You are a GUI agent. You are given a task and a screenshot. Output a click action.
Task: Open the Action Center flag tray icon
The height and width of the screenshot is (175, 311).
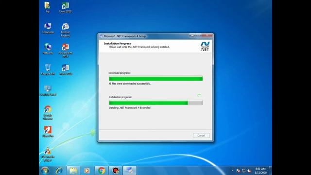click(x=238, y=171)
